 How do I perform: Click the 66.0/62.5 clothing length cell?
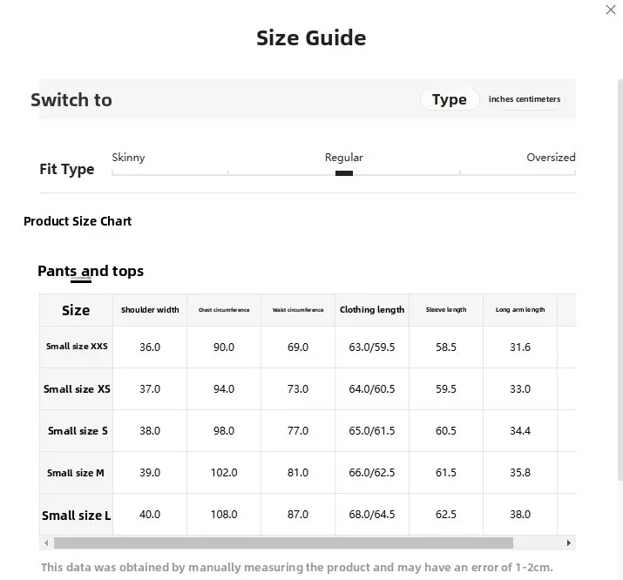(x=372, y=473)
